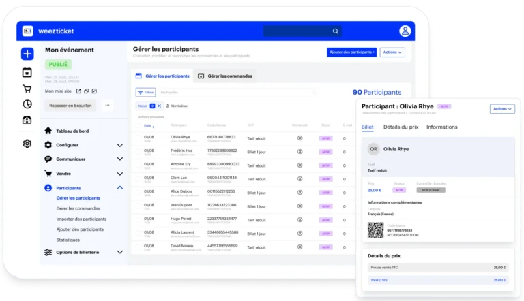Image resolution: width=524 pixels, height=301 pixels.
Task: Tick the checkbox for Antoine Ery row
Action: [138, 165]
